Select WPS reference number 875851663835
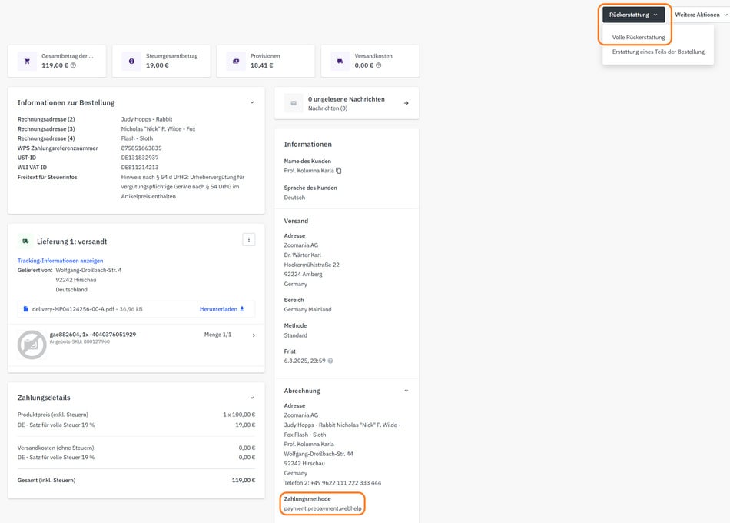The width and height of the screenshot is (730, 523). 141,148
